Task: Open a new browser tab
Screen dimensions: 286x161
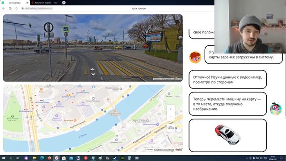Action: pyautogui.click(x=63, y=3)
